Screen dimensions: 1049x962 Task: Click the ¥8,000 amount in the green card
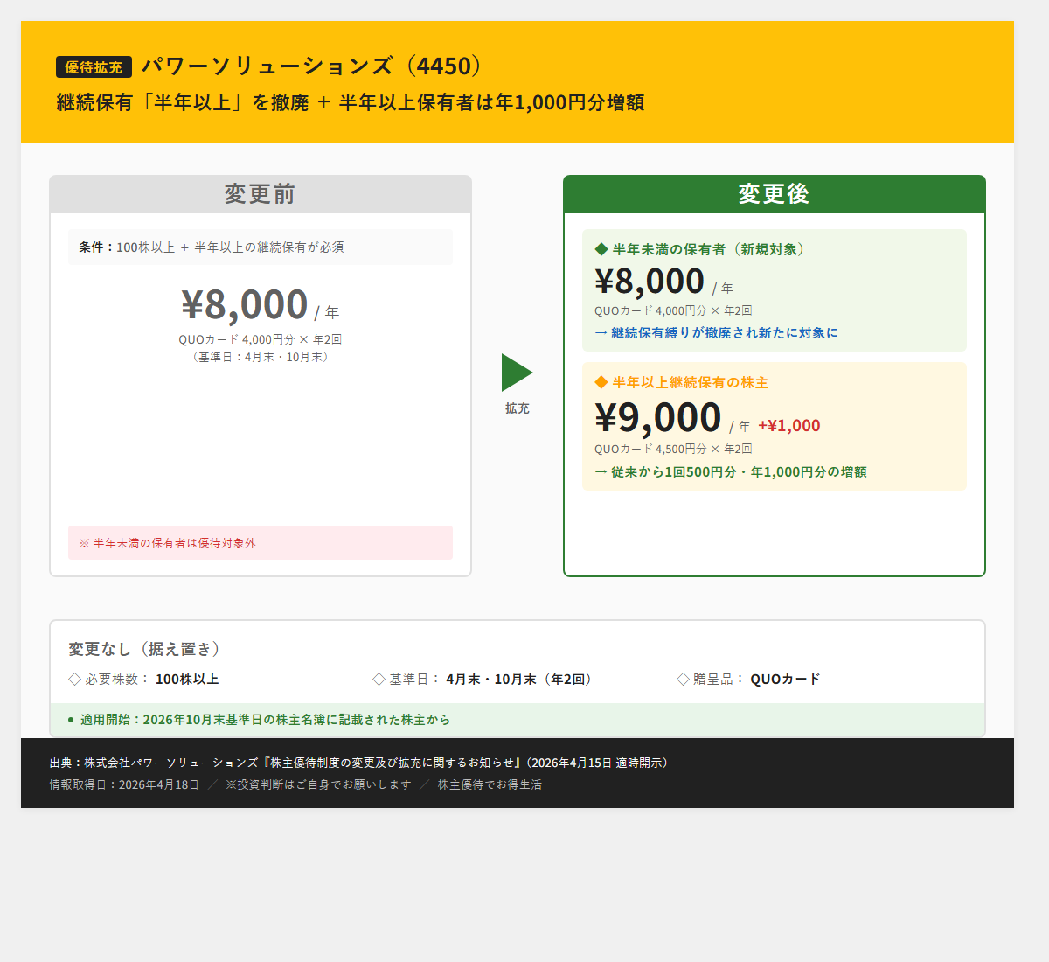(x=650, y=282)
